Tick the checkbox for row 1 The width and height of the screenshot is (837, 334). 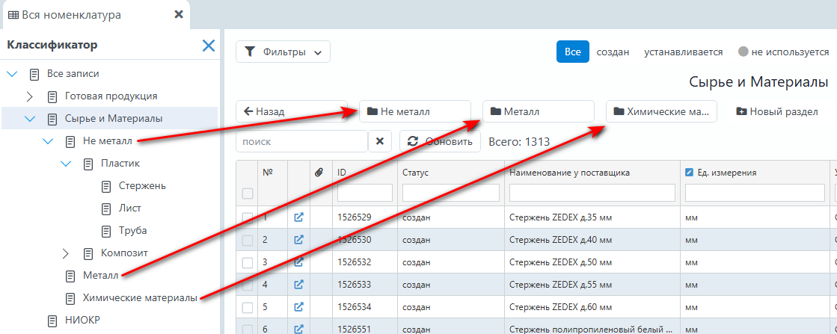[248, 217]
